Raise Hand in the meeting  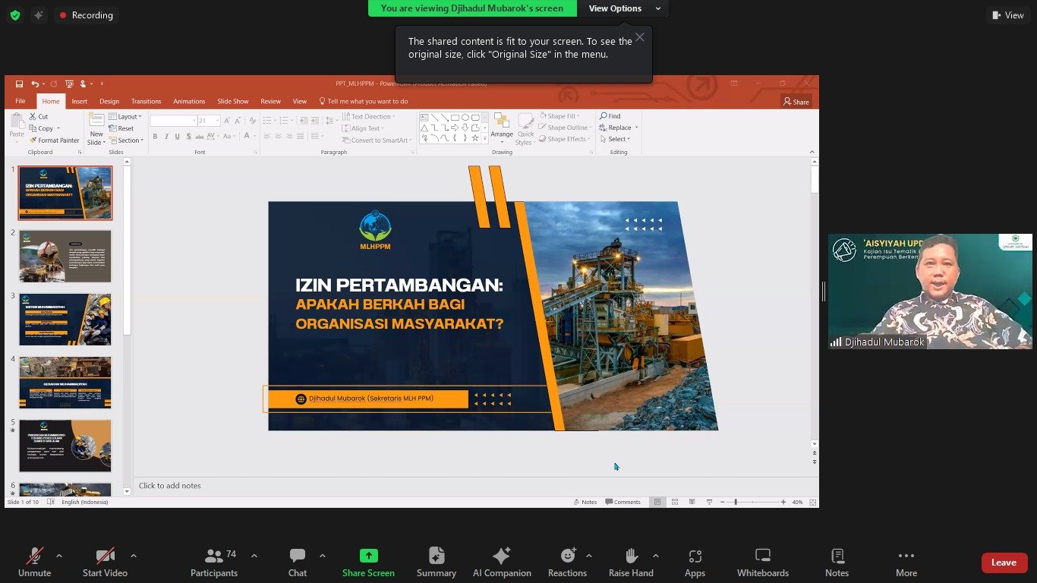pos(631,562)
